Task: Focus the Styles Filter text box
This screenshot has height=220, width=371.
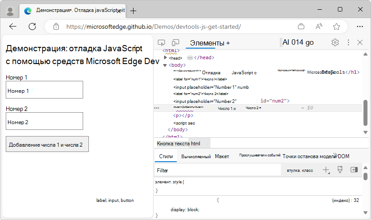Action: (218, 170)
